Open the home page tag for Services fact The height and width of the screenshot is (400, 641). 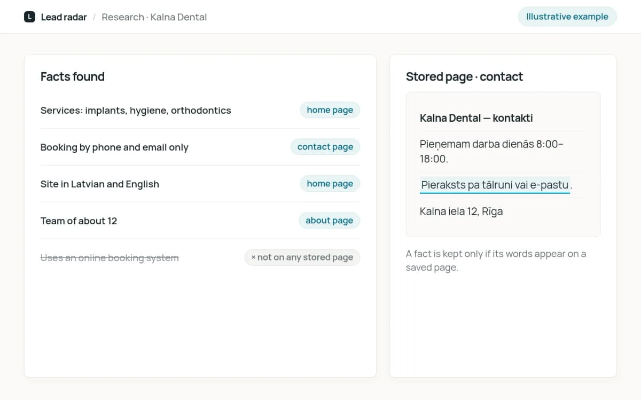point(330,110)
